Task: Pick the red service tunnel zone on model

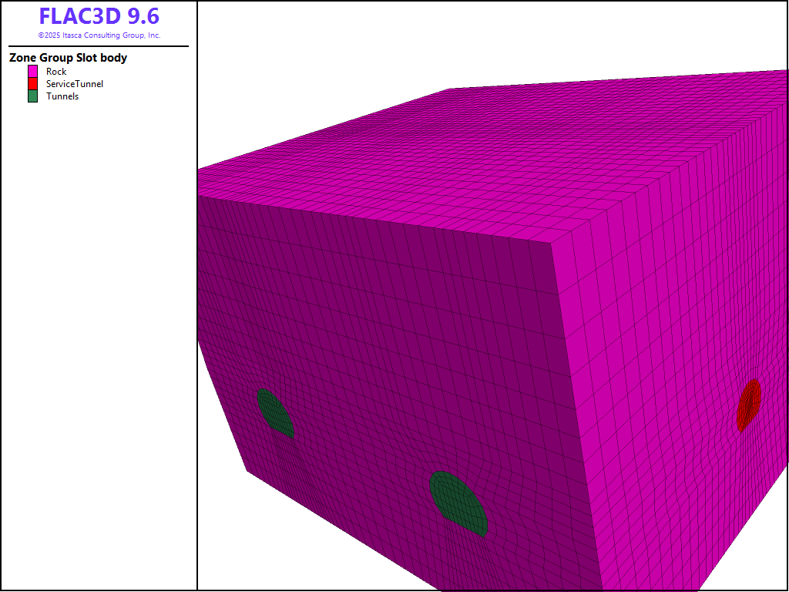Action: 748,403
